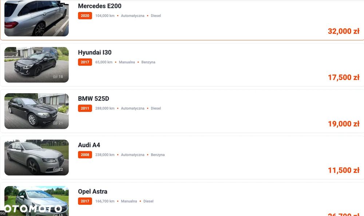Open the Hyundai I30 listing title
Image resolution: width=364 pixels, height=216 pixels.
95,52
